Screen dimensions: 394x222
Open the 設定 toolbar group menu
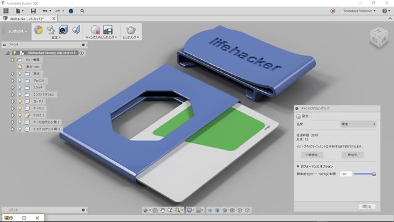56,38
